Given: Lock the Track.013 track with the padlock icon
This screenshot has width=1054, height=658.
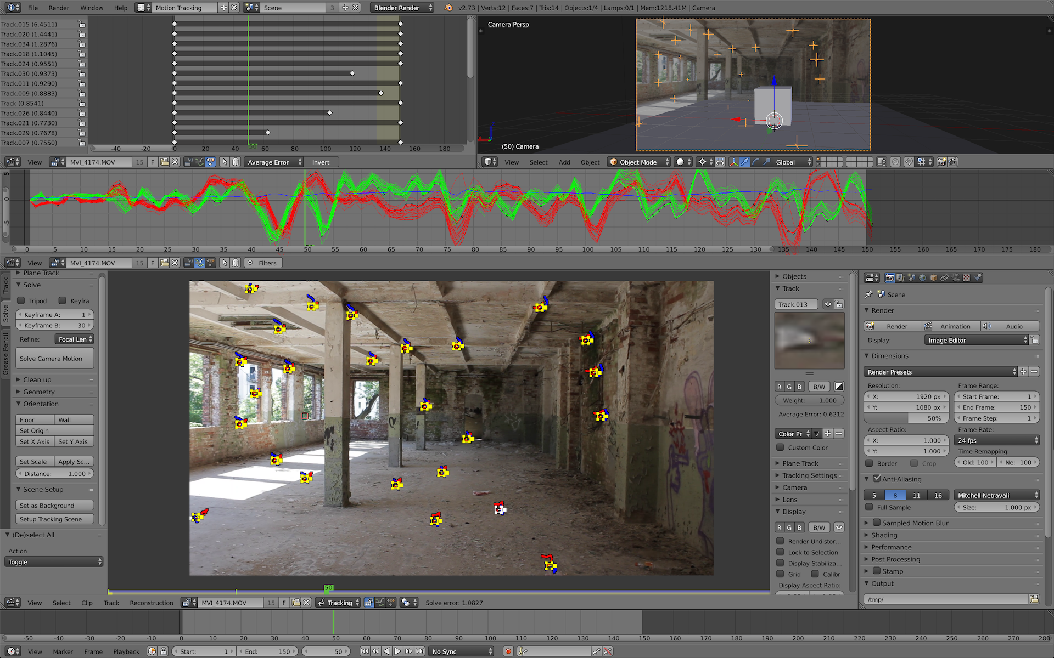Looking at the screenshot, I should [x=839, y=304].
